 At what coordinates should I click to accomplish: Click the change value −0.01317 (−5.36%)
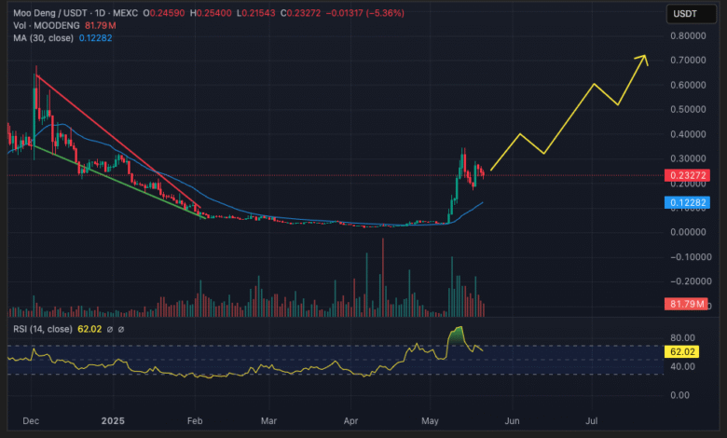(x=364, y=13)
